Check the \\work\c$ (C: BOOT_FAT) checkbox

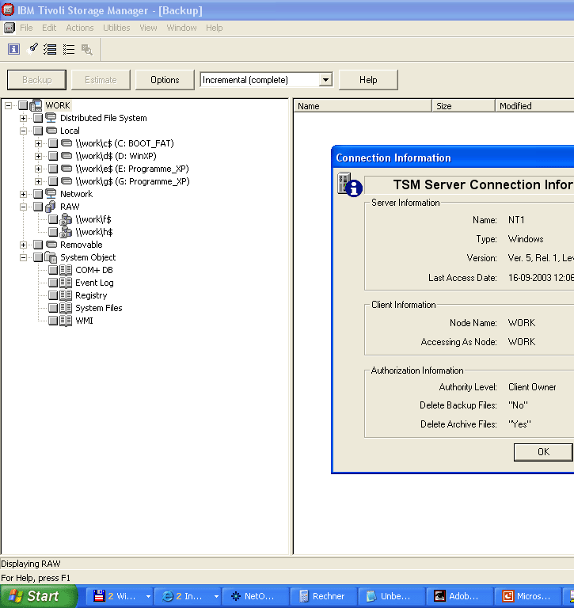point(53,143)
